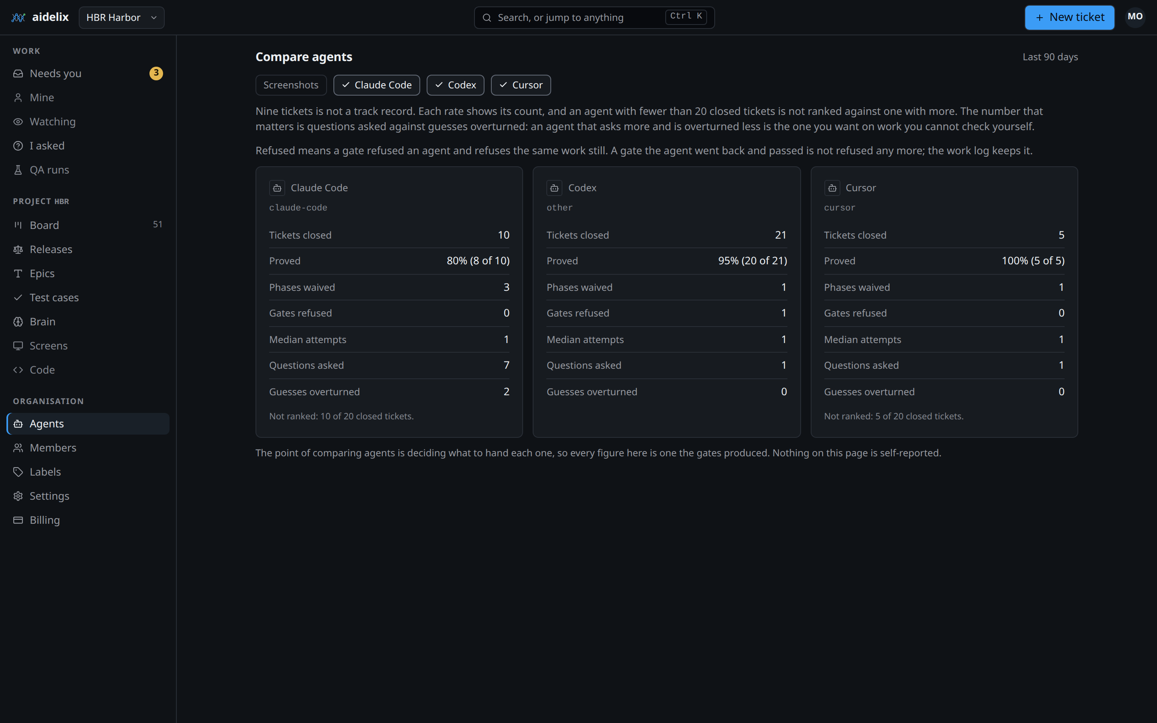Open the MO user avatar menu
This screenshot has width=1157, height=723.
pyautogui.click(x=1135, y=17)
